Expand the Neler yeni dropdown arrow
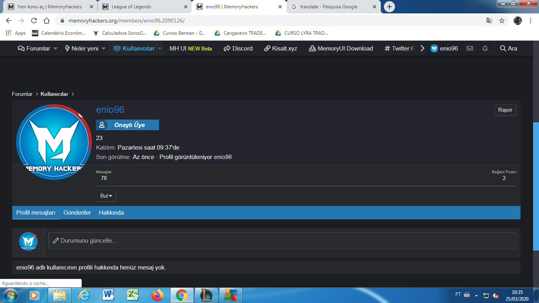Viewport: 539px width, 303px height. (103, 49)
